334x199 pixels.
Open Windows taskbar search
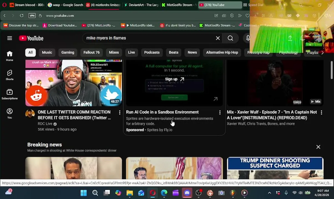95,193
